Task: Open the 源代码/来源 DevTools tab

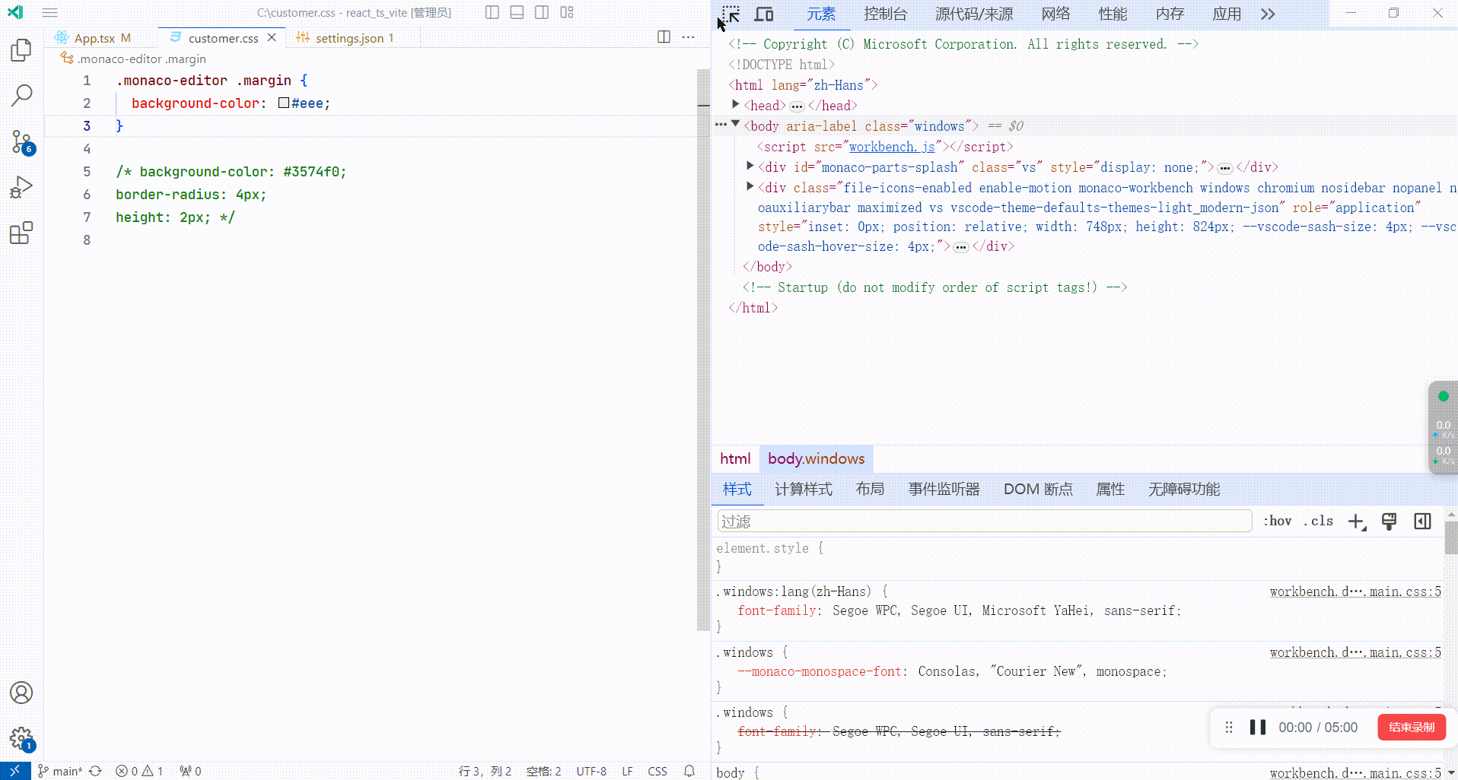Action: (x=974, y=14)
